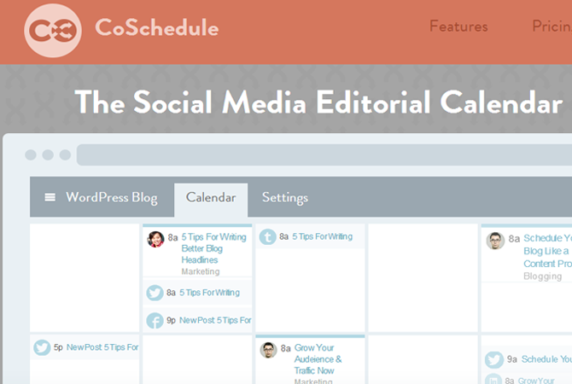Click the LinkedIn icon for 8a Grow Your
This screenshot has height=384, width=572.
point(493,379)
